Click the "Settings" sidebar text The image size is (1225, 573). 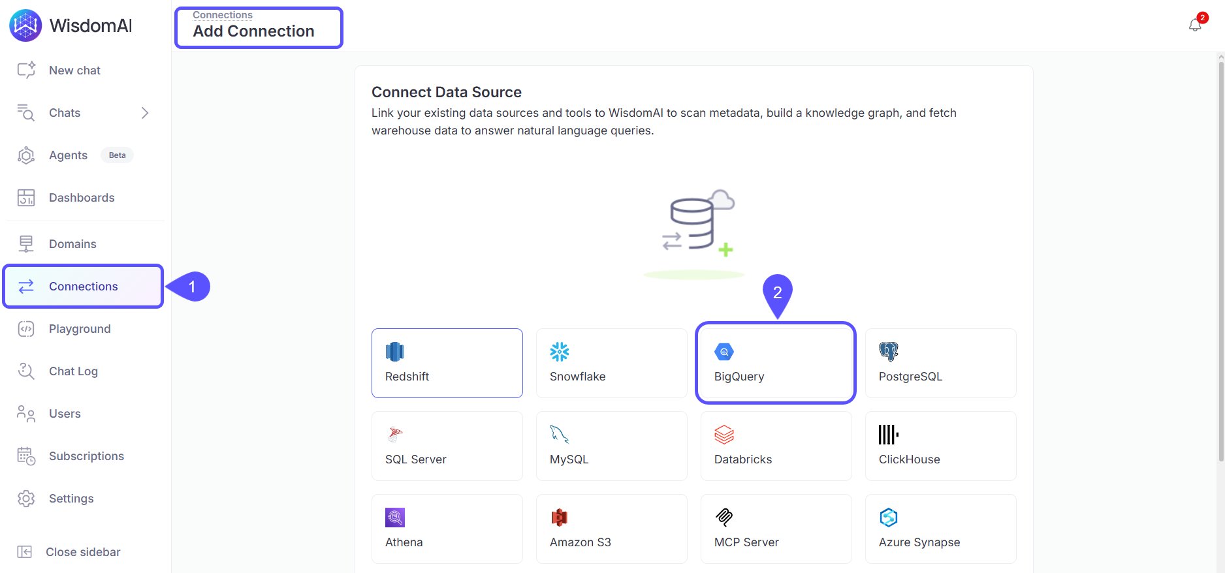[71, 499]
